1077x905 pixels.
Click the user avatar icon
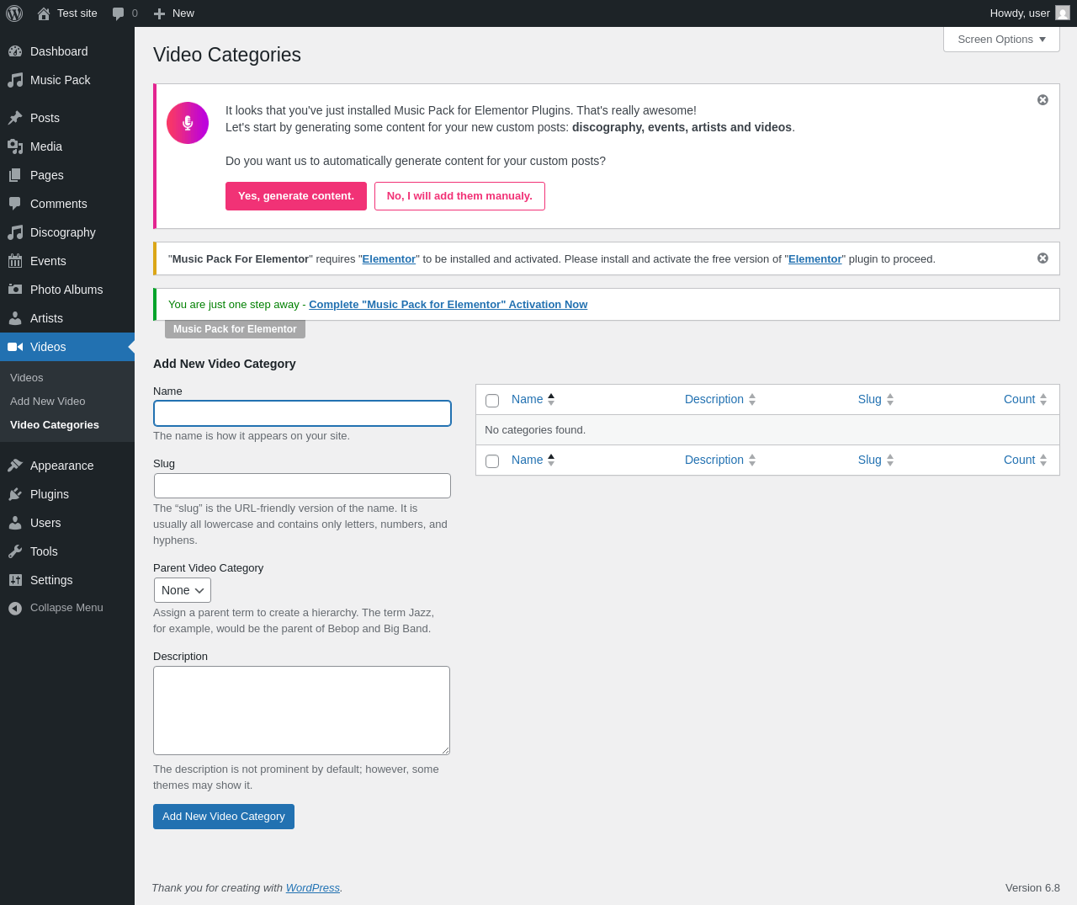pyautogui.click(x=1063, y=13)
